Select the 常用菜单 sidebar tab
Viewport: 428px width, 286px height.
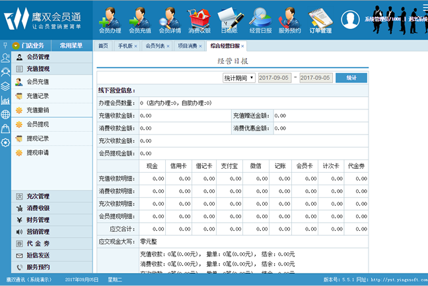click(x=71, y=45)
